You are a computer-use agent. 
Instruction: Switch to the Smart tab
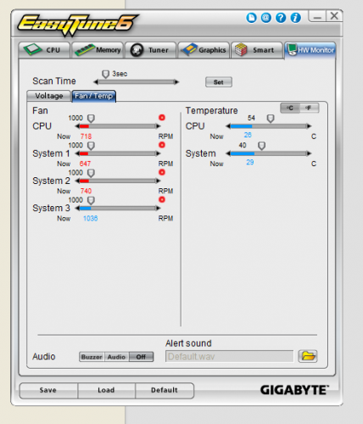(257, 50)
